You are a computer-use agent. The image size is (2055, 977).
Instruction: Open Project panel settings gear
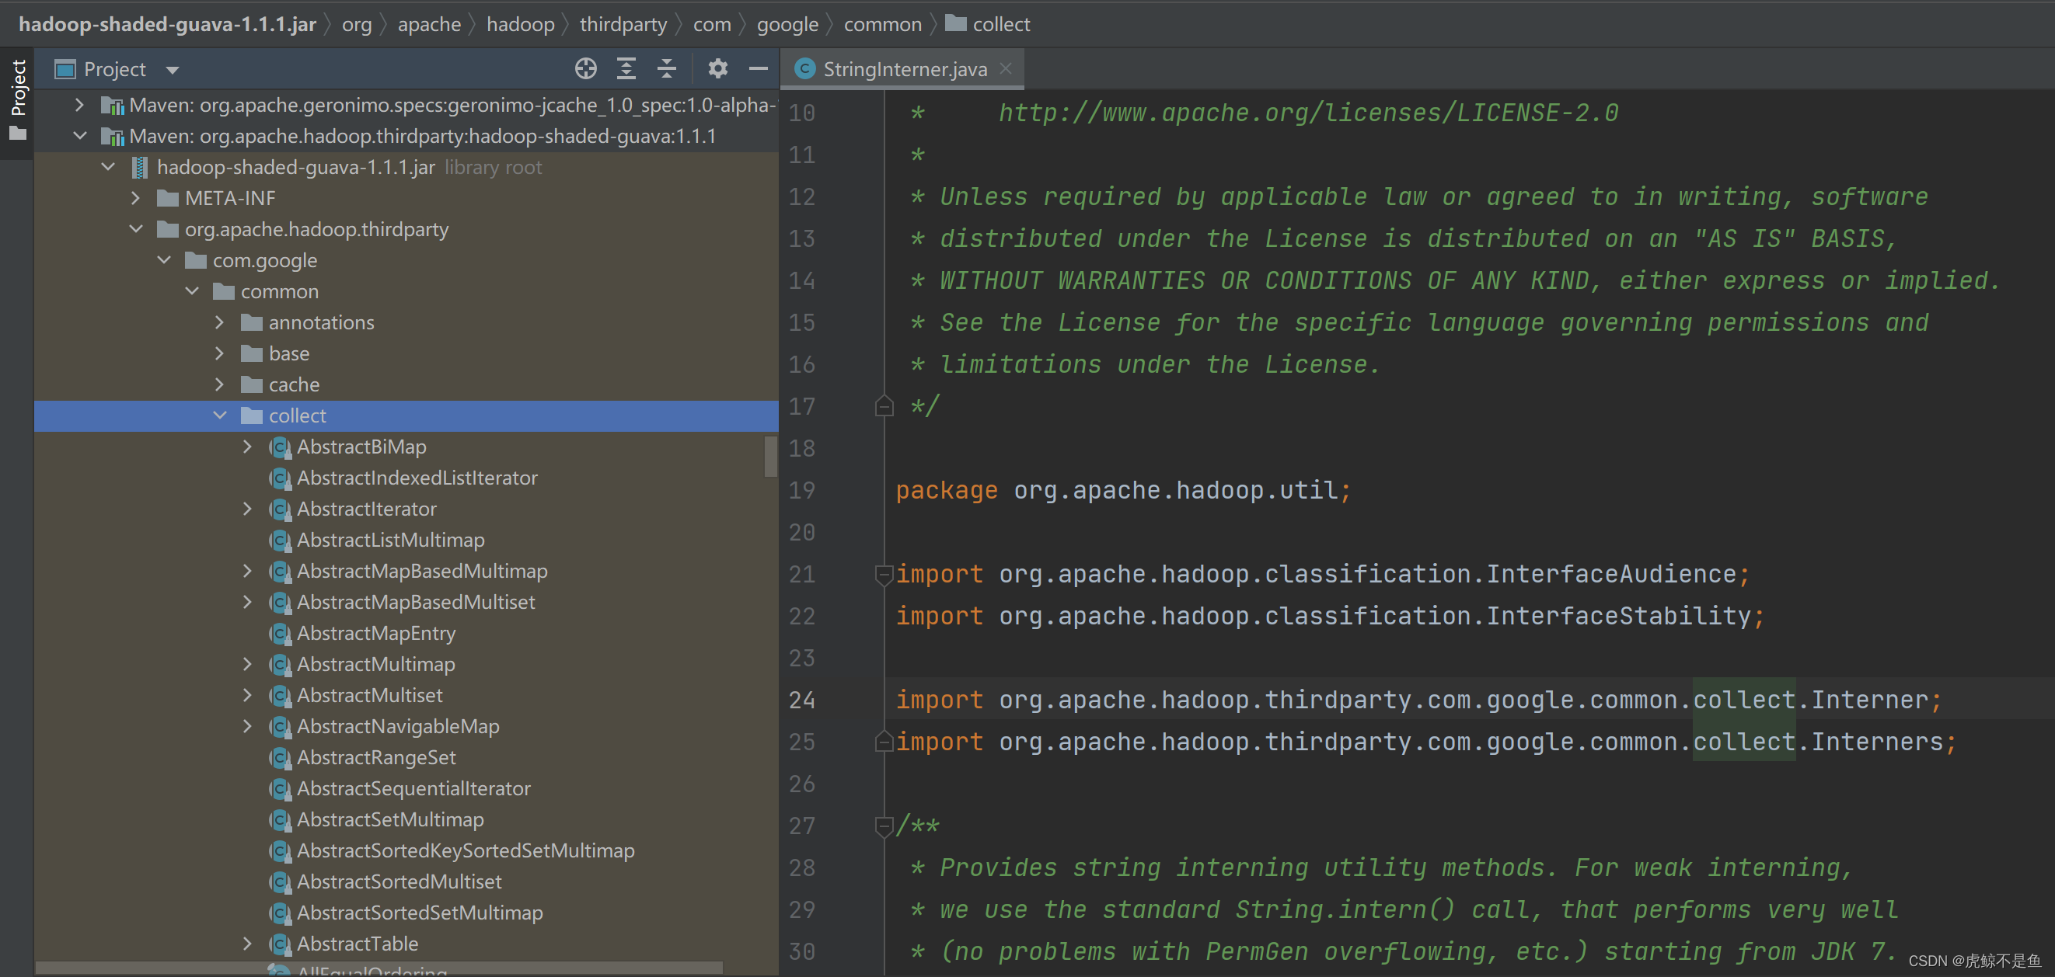pyautogui.click(x=717, y=69)
